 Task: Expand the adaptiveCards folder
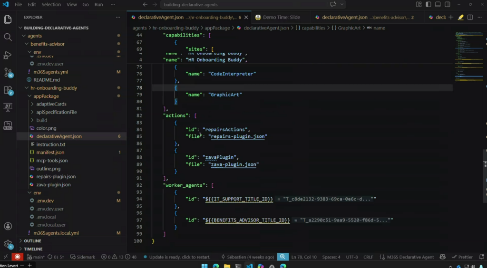[51, 104]
